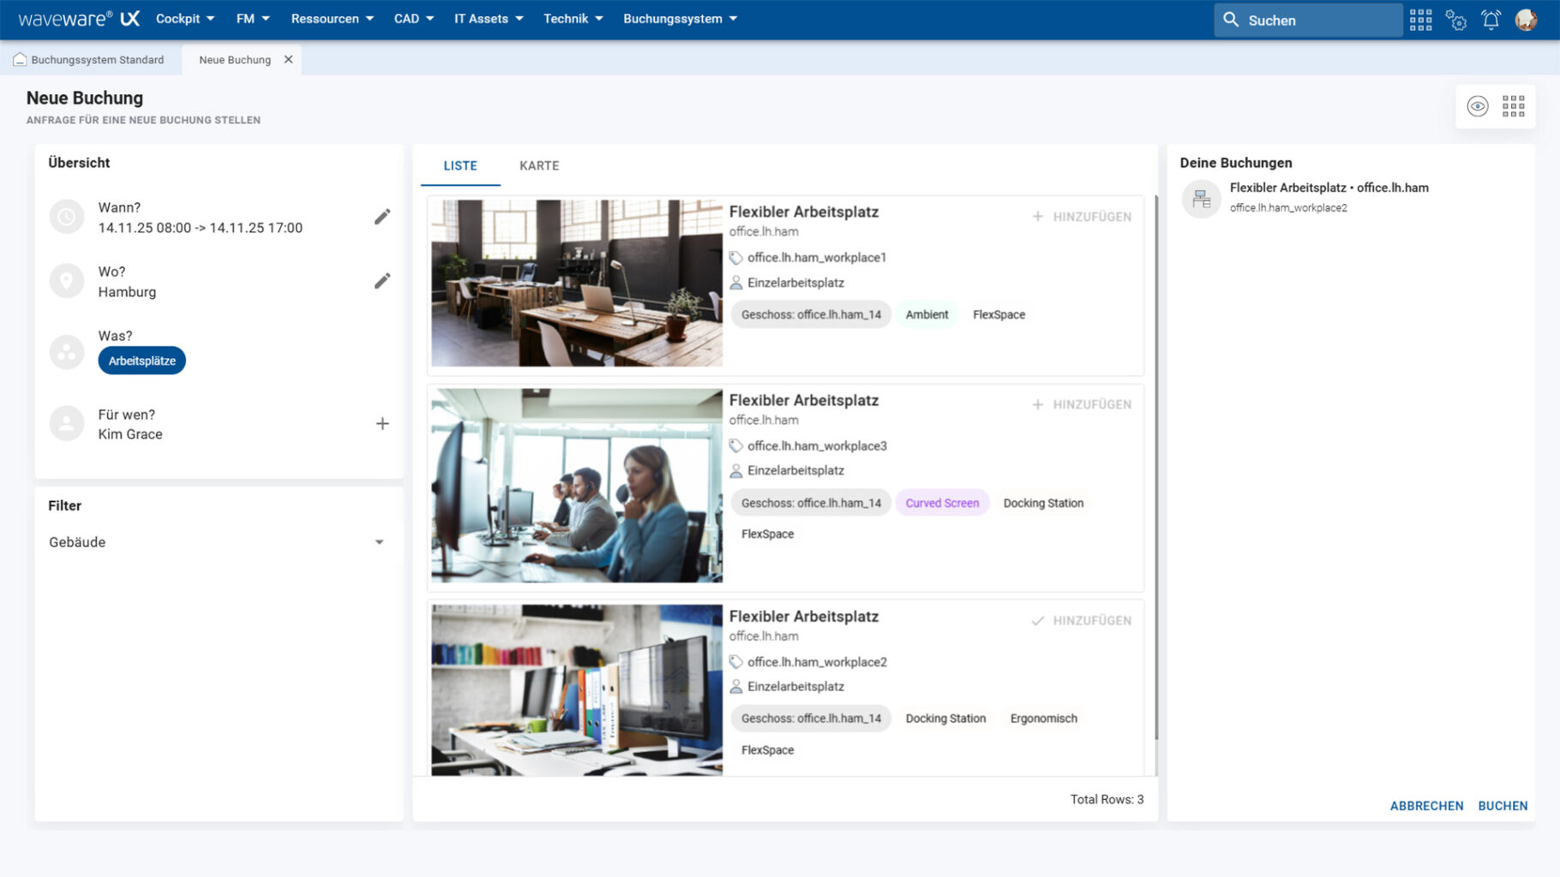Switch to the KARTE tab

538,166
